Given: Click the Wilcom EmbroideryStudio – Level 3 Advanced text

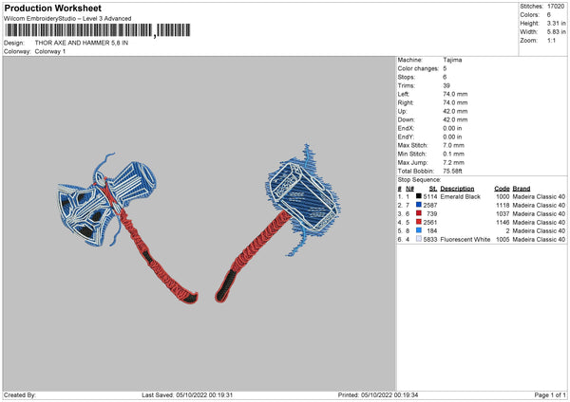Looking at the screenshot, I should tap(67, 19).
